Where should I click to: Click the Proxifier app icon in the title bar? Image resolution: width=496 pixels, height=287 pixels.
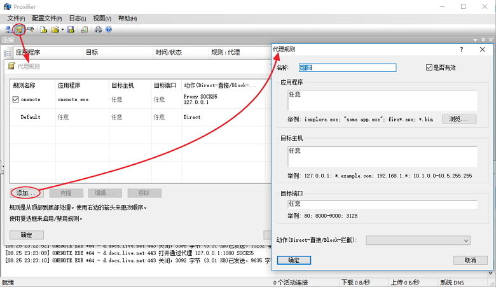7,6
